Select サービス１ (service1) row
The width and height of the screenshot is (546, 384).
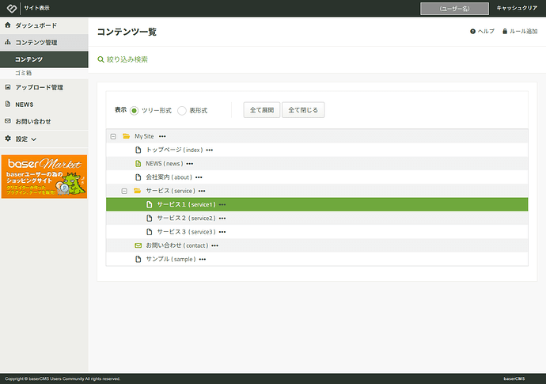(317, 204)
